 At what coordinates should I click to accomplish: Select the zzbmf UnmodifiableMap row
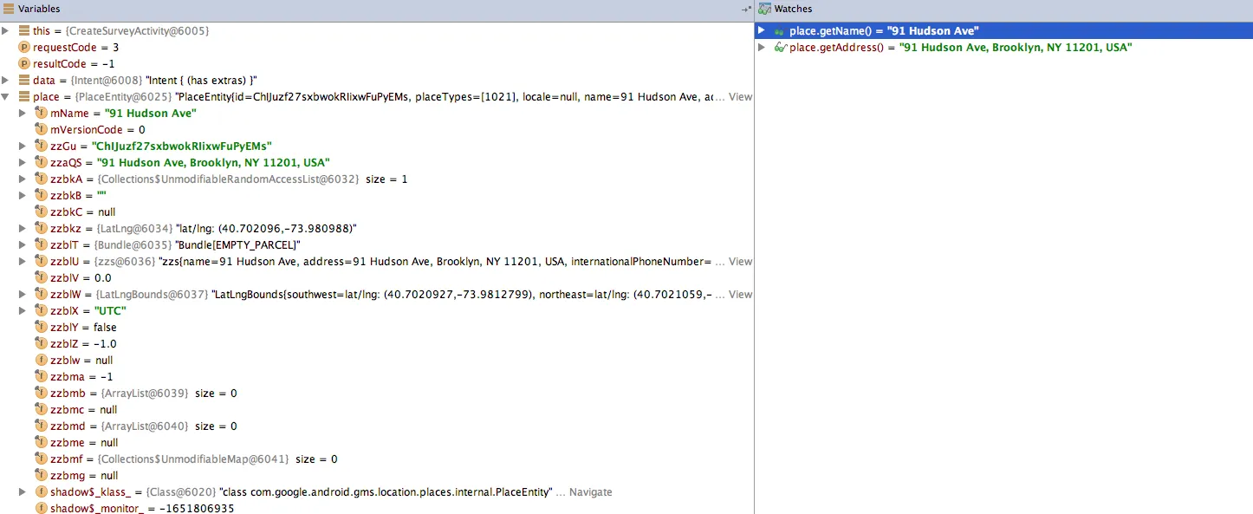coord(377,459)
